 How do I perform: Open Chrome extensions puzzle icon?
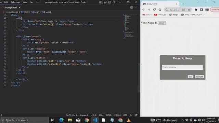click(x=196, y=10)
